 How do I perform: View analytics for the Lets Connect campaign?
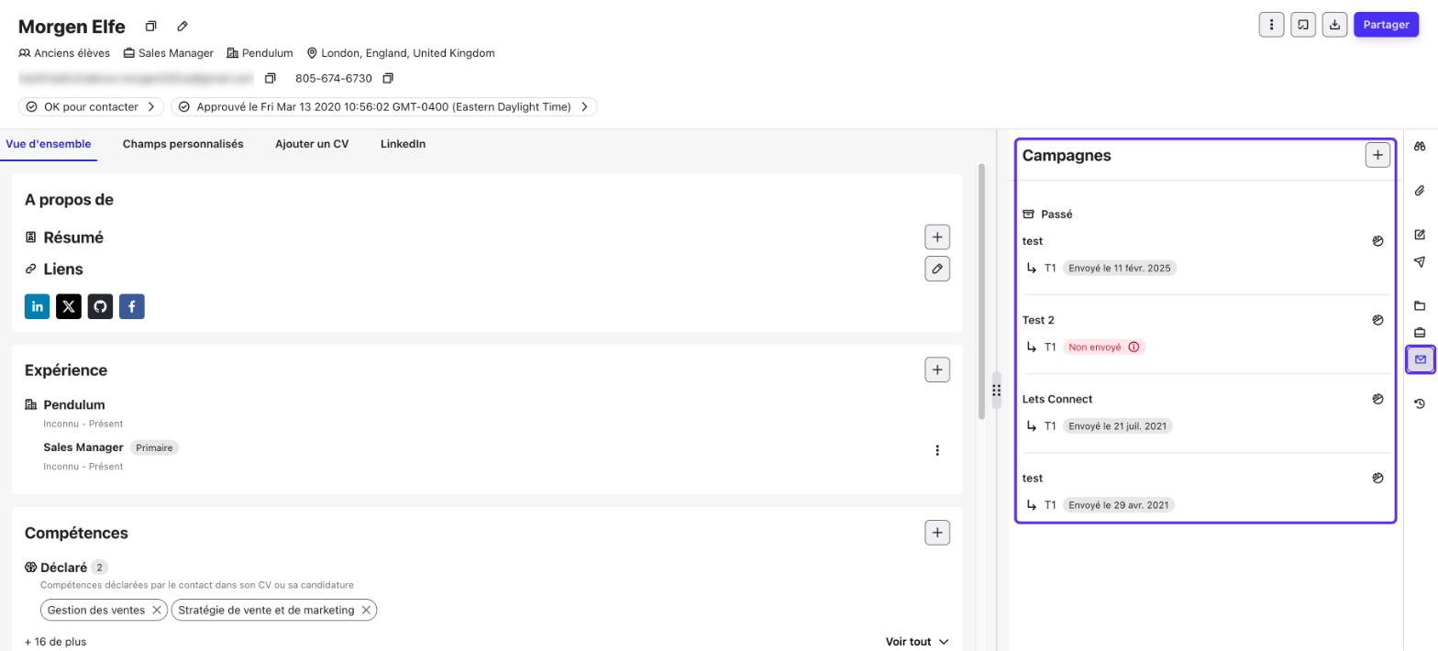(1377, 399)
